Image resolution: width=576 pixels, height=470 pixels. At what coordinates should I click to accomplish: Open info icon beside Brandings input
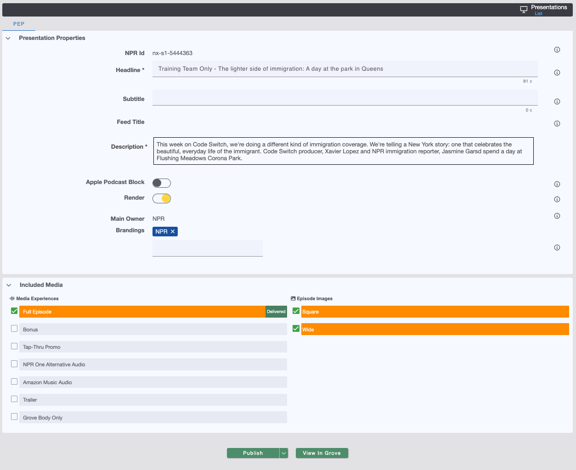click(557, 247)
